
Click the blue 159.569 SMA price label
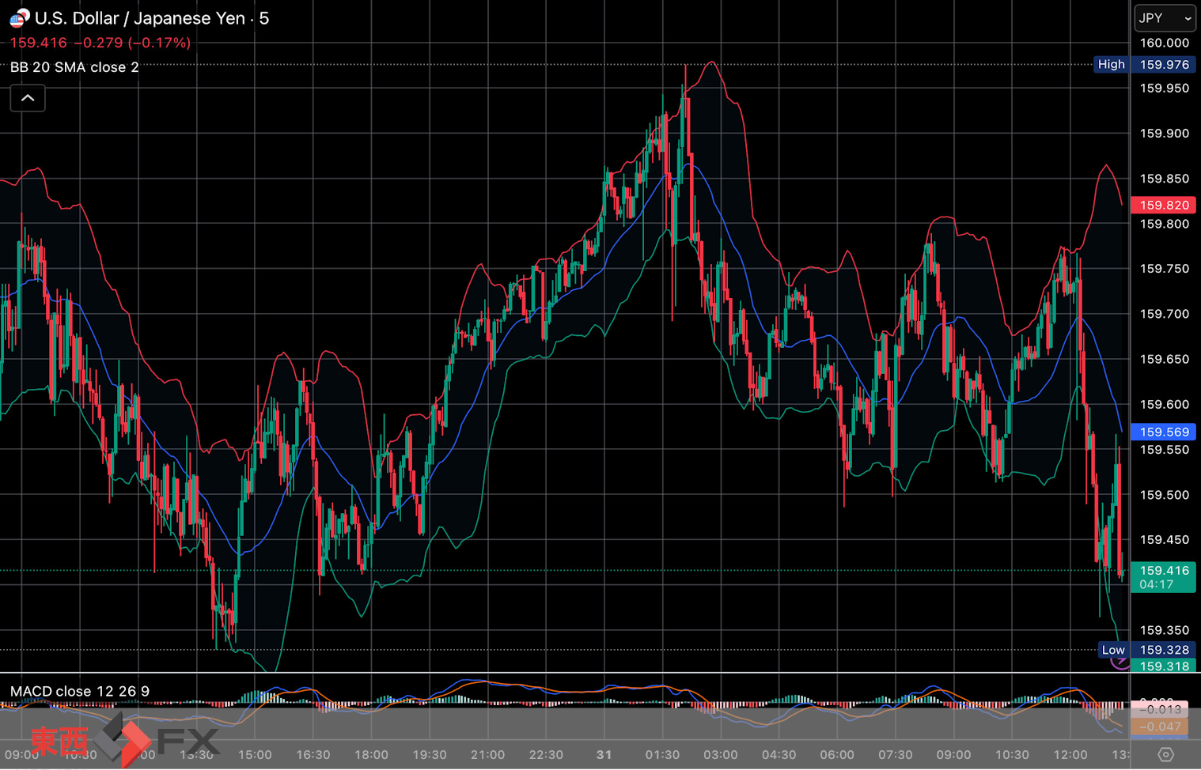[x=1163, y=432]
